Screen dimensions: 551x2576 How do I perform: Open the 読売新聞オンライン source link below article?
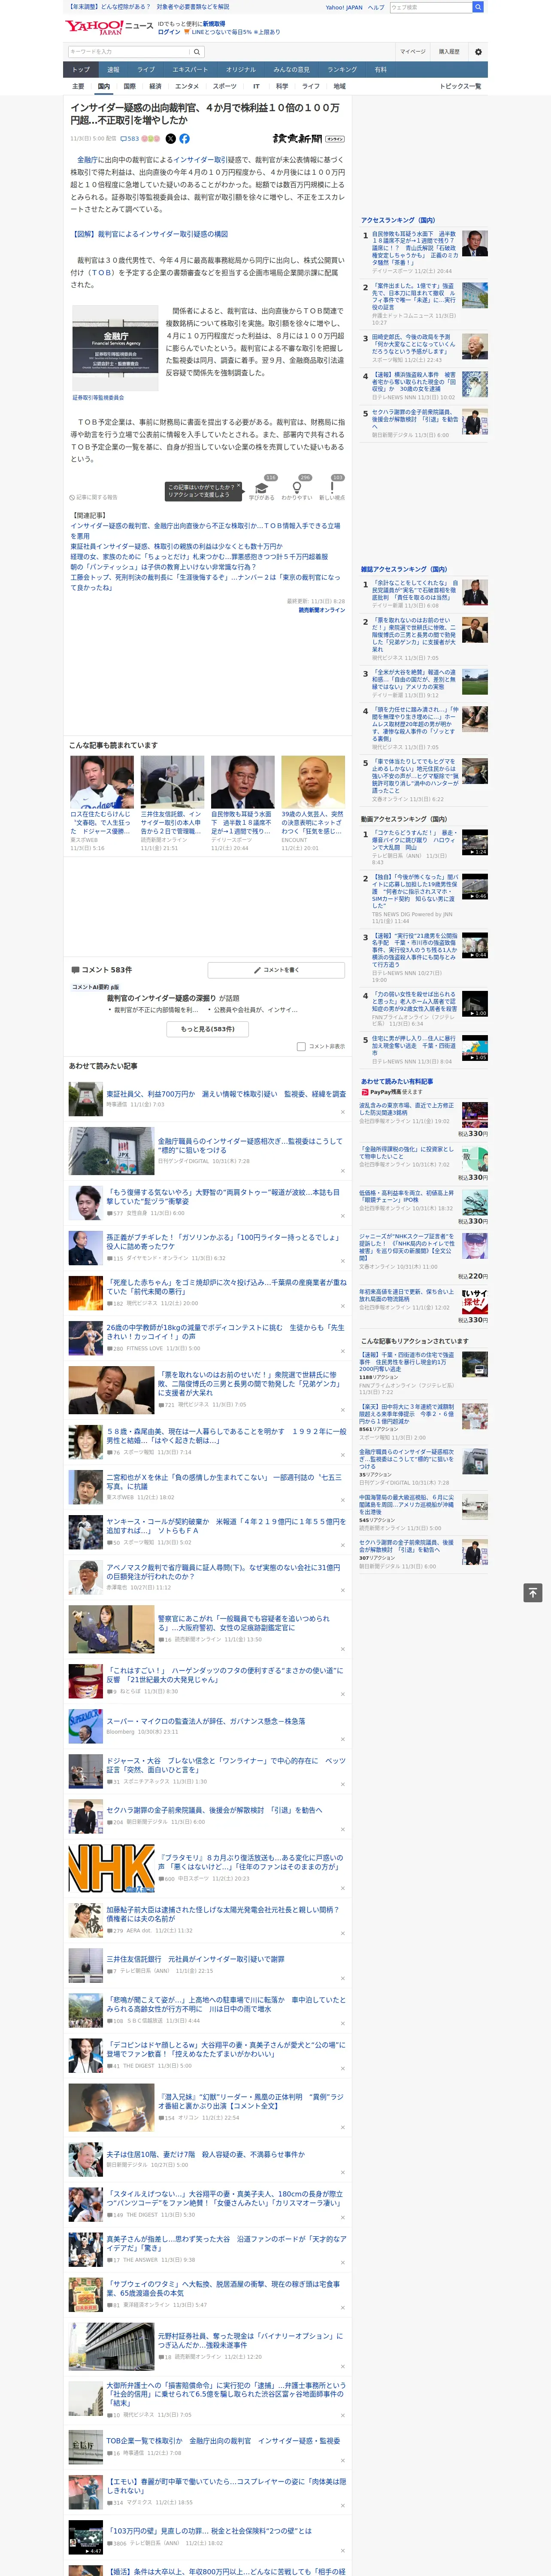click(x=322, y=610)
